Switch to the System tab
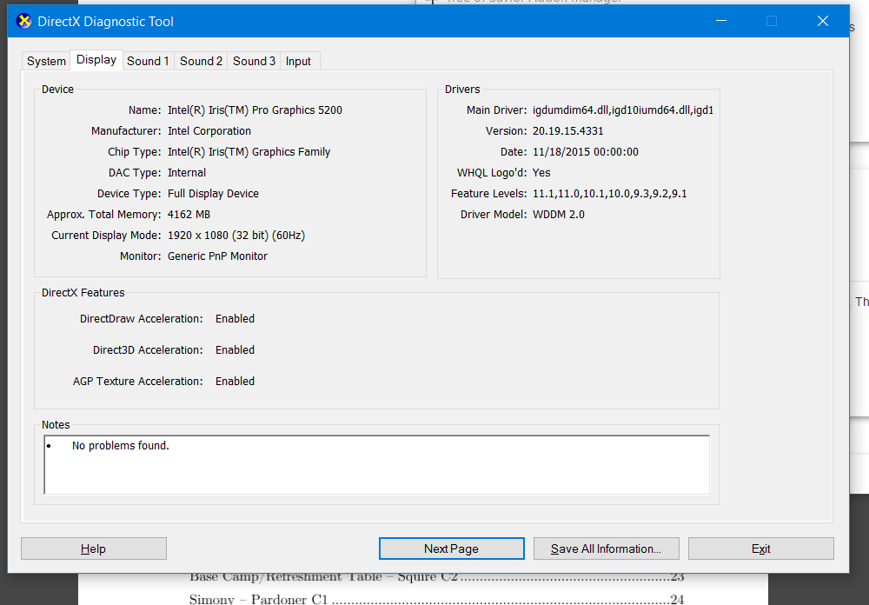 [46, 61]
